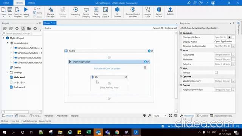The width and height of the screenshot is (242, 136).
Task: Collapse the Common property group
Action: point(181,33)
